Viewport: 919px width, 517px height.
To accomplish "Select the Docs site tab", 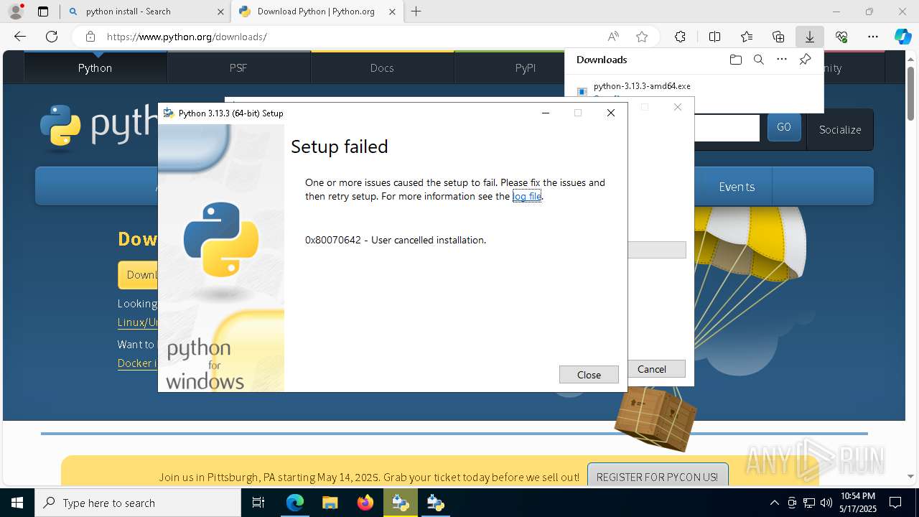I will pos(382,68).
